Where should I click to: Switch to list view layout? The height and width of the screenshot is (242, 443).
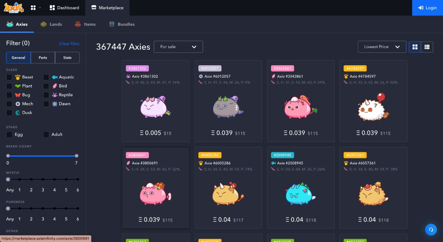[x=427, y=47]
